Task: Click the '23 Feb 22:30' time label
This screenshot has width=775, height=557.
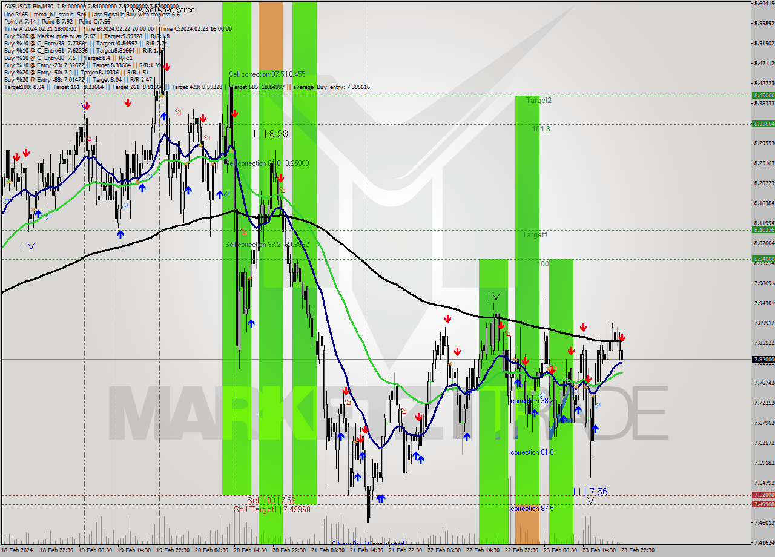Action: click(x=637, y=550)
